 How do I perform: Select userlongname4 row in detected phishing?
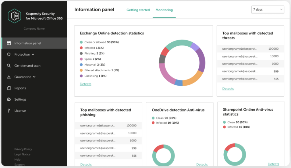point(108,148)
